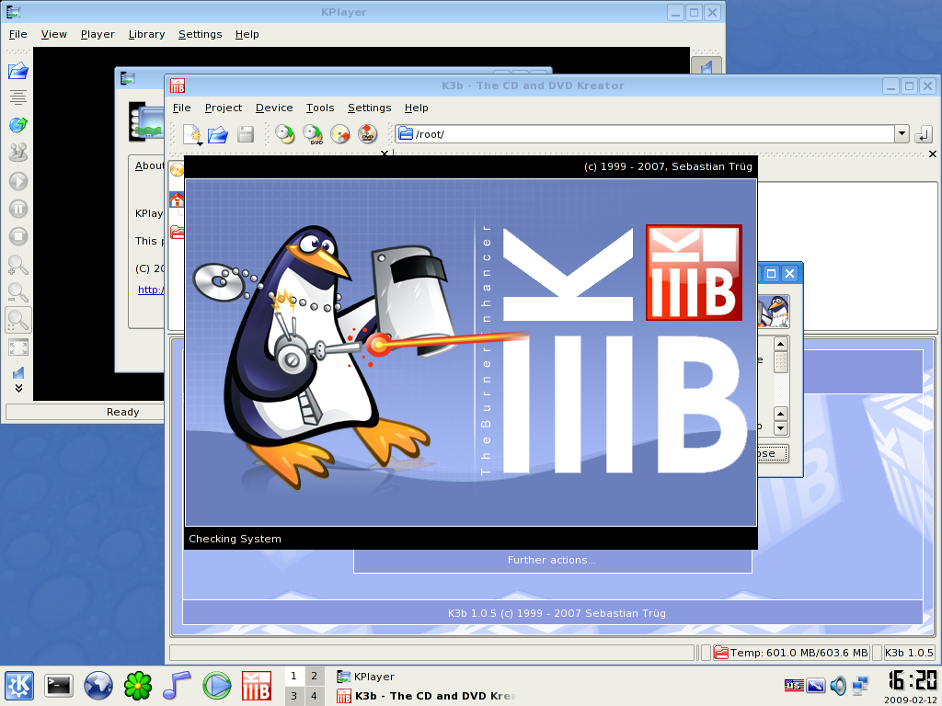
Task: Open KPlayer Library menu
Action: tap(146, 34)
